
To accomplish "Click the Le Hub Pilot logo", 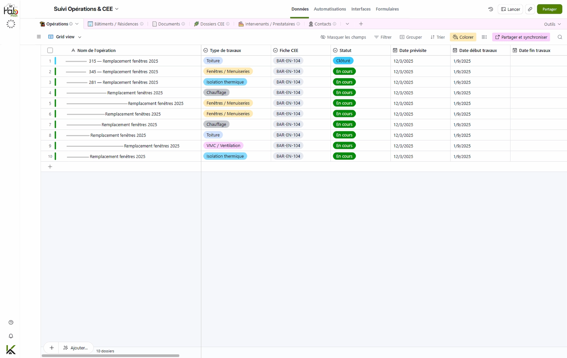I will pos(11,10).
